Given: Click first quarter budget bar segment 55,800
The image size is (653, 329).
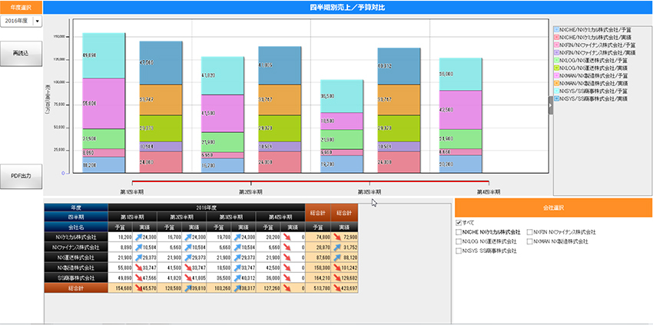Looking at the screenshot, I should (104, 103).
